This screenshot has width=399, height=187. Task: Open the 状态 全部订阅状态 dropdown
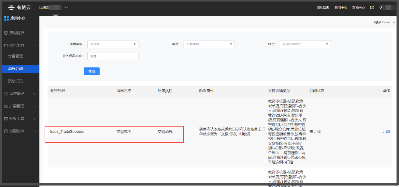pos(305,44)
